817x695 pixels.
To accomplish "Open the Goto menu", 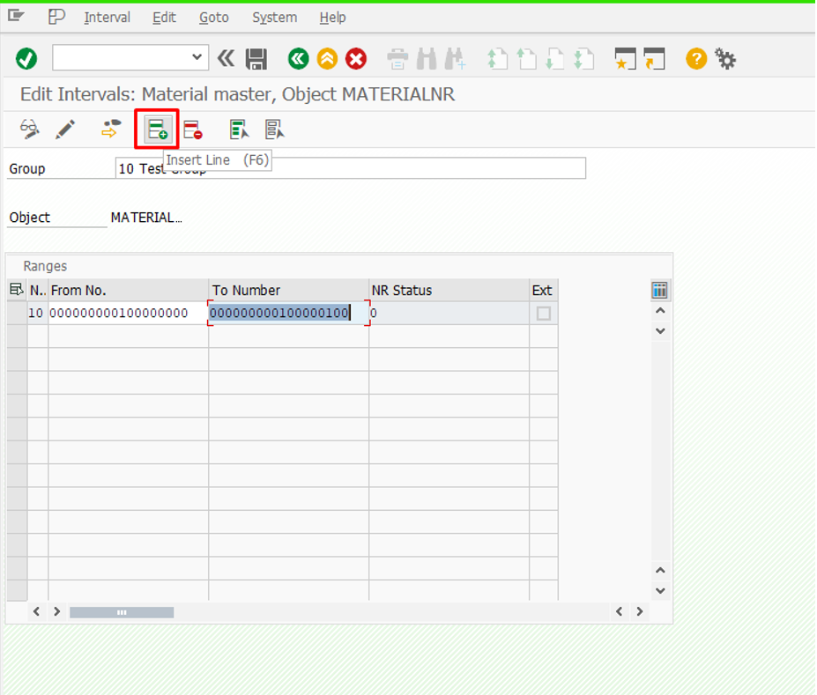I will 213,18.
